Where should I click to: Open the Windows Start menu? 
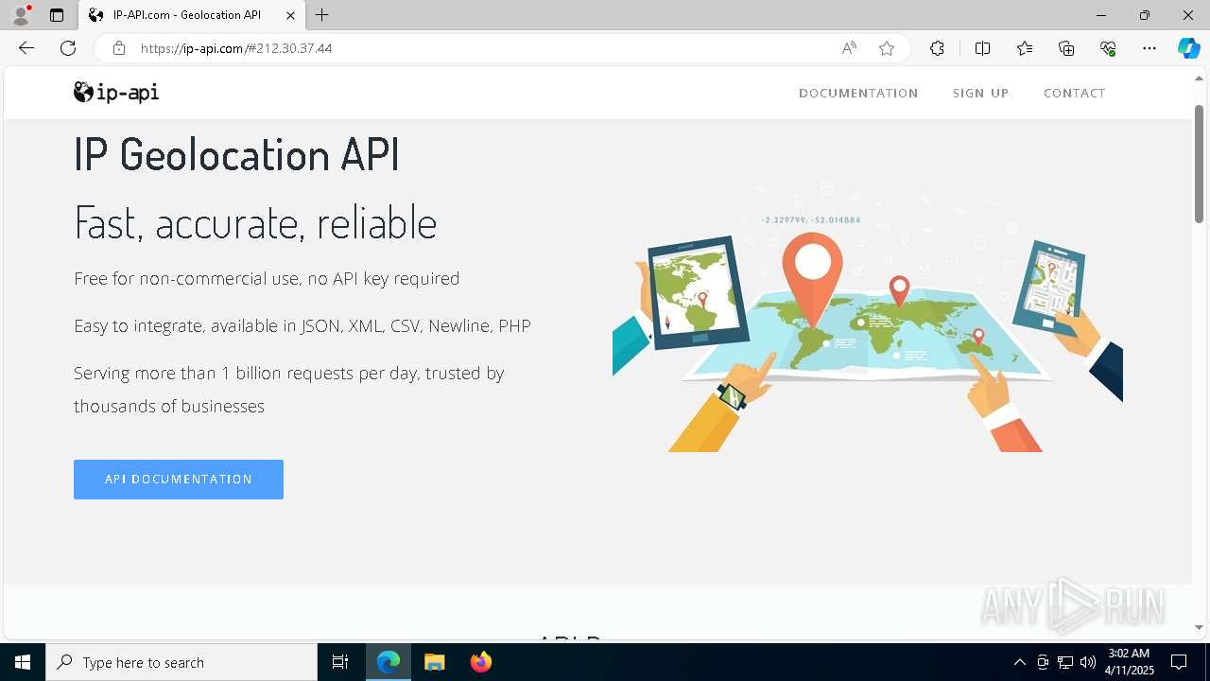23,662
